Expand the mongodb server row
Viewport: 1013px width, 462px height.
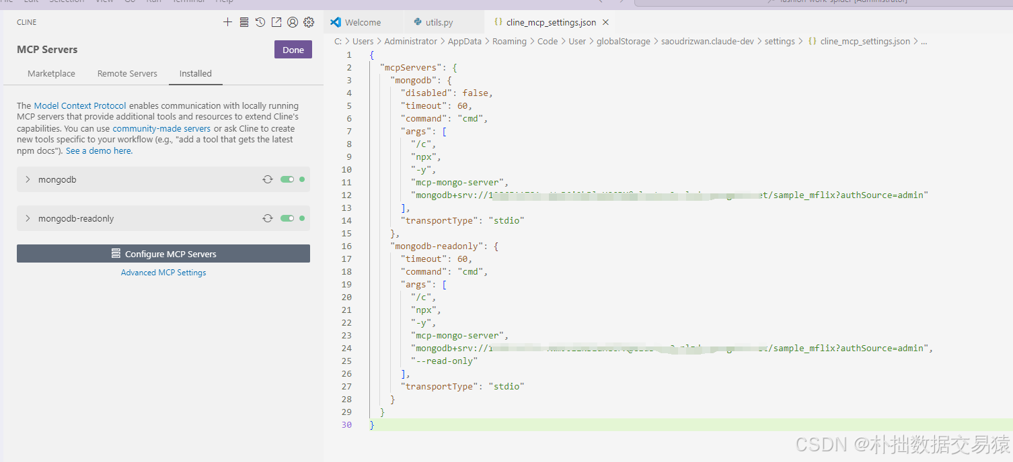[x=163, y=179]
